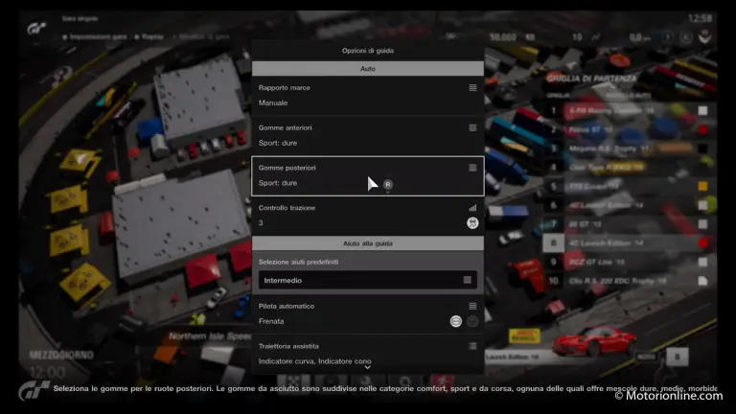Open the Gomme anteriori list icon
Image resolution: width=736 pixels, height=414 pixels.
[x=472, y=127]
